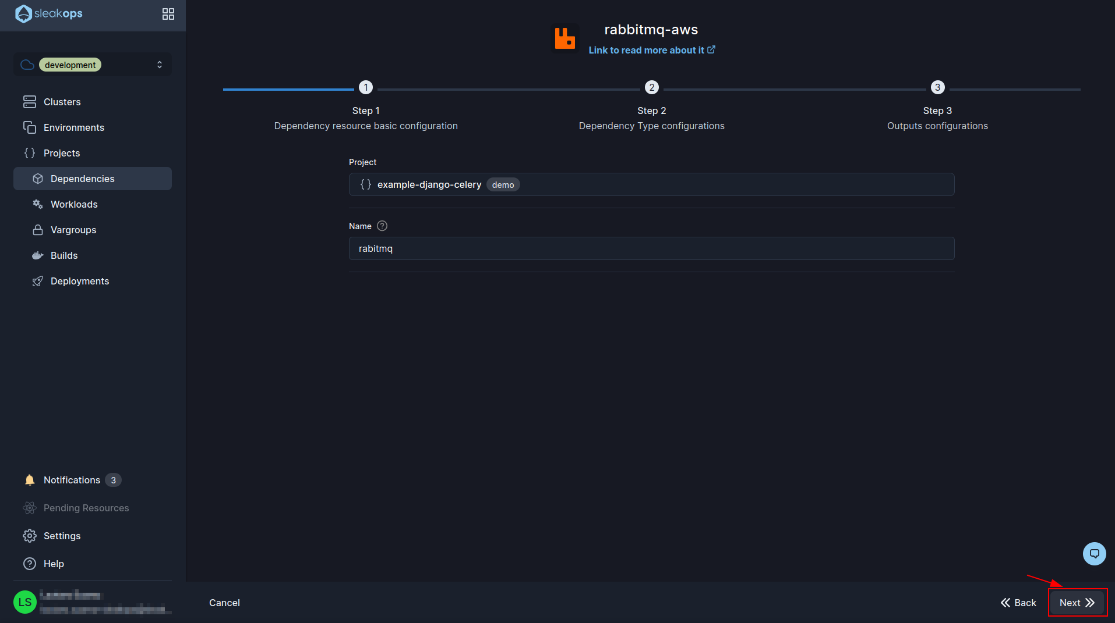Screen dimensions: 1115x623
Task: Click the RabbitMQ orange logo
Action: point(564,38)
